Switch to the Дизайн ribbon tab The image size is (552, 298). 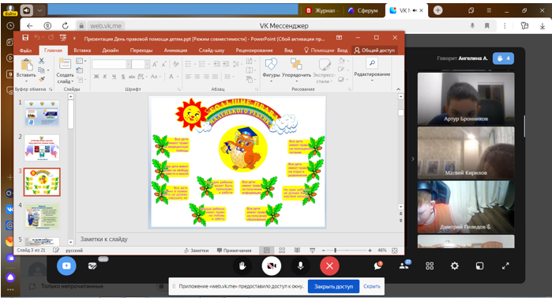click(x=111, y=51)
